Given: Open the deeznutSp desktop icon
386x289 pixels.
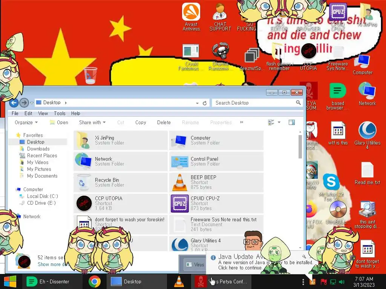Looking at the screenshot, I should click(x=252, y=59).
